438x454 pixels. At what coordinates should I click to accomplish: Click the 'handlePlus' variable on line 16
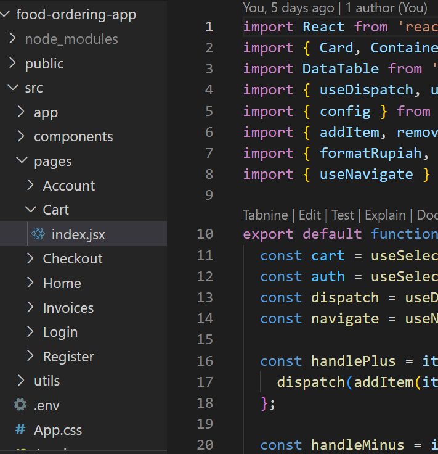353,361
